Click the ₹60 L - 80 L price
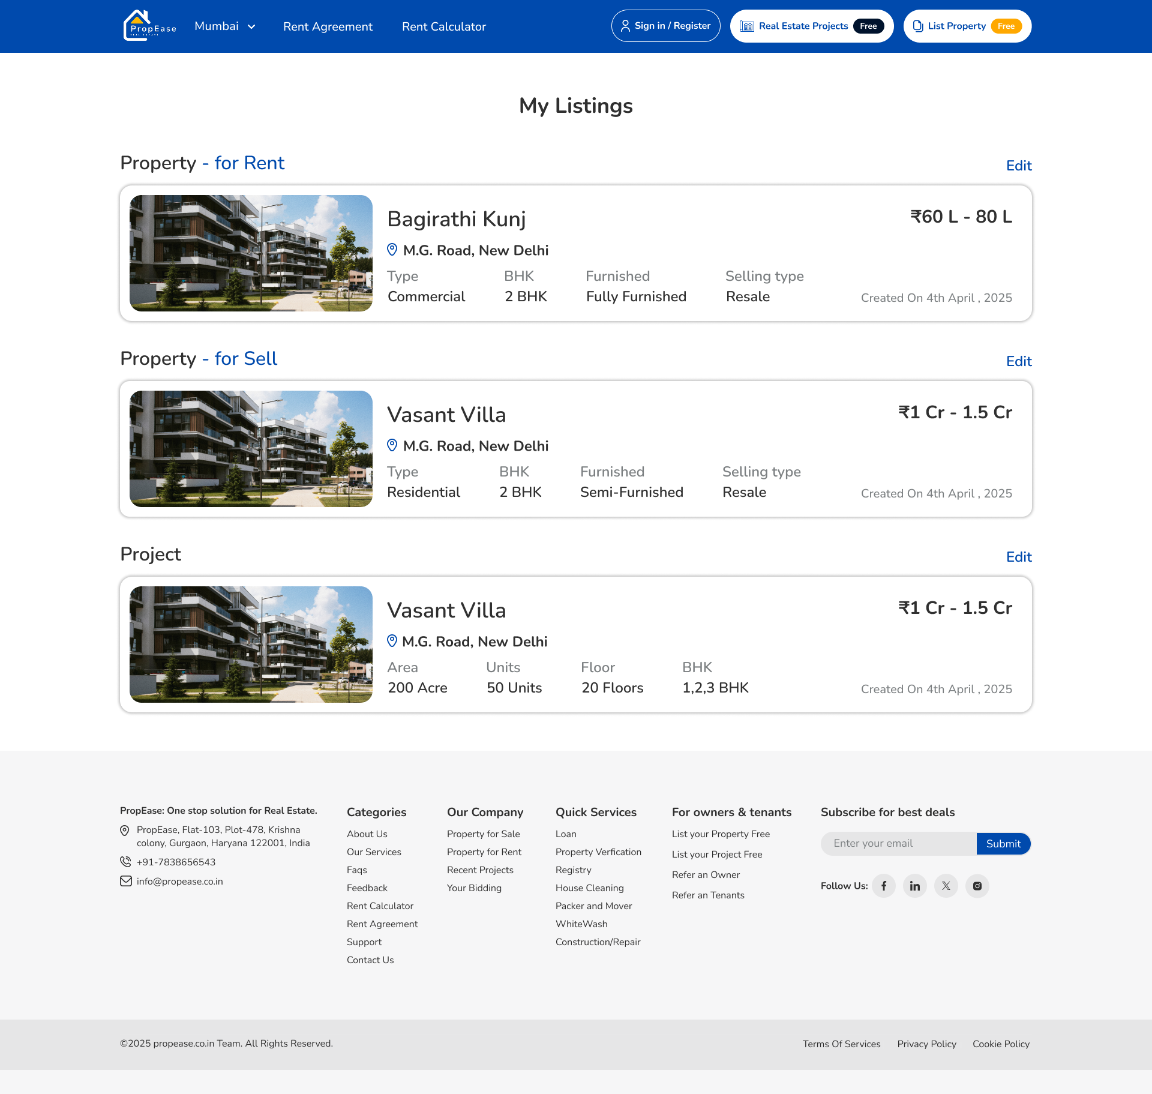 [x=961, y=217]
